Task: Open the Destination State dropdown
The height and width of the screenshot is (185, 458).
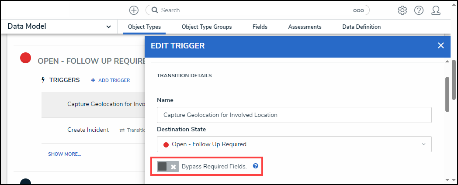Action: 294,144
